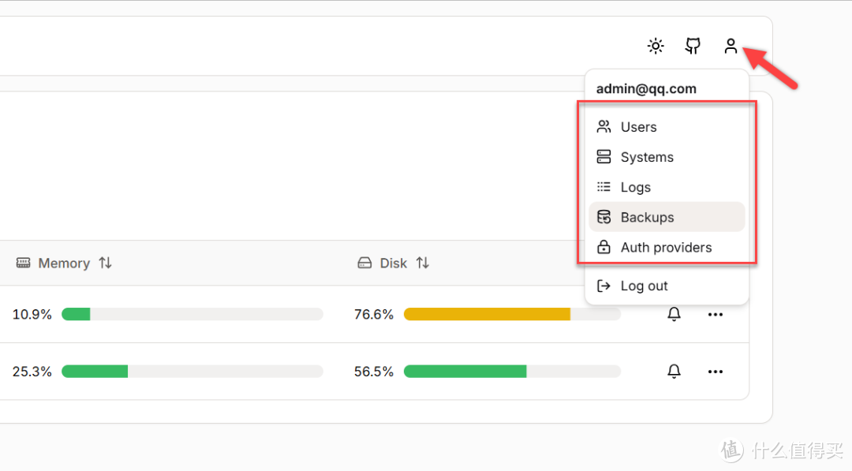Open Auth providers settings
The width and height of the screenshot is (852, 471).
[x=666, y=247]
